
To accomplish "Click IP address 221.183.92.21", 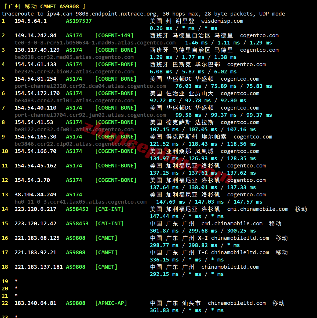I will point(35,252).
